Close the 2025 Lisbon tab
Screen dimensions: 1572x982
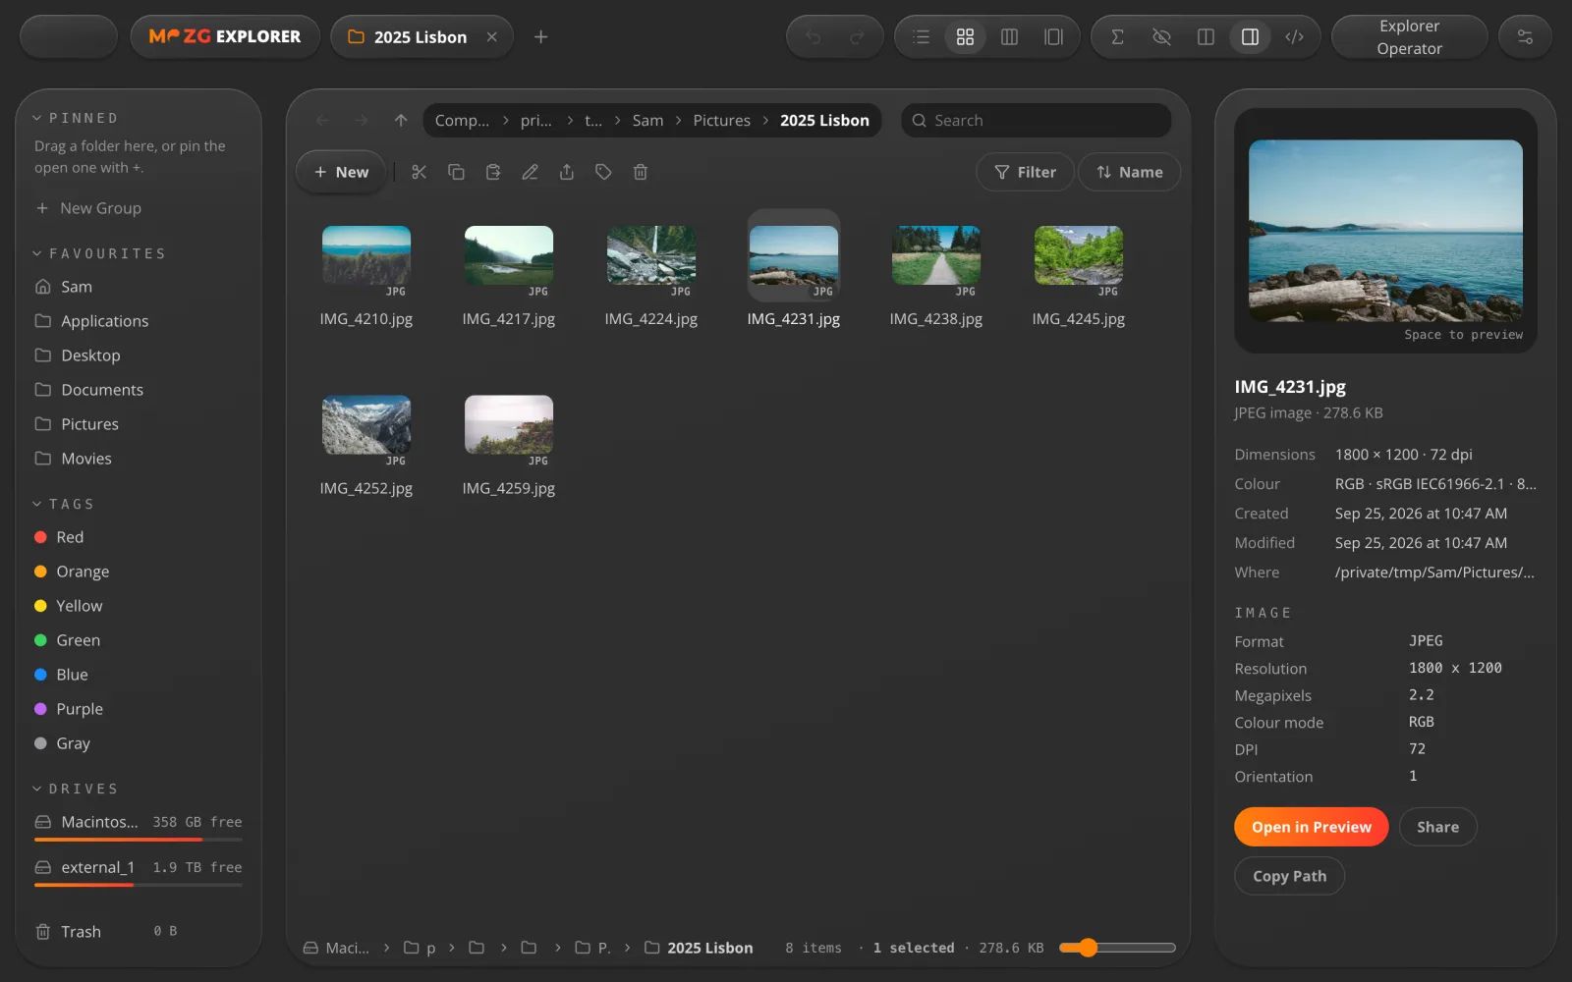[491, 37]
